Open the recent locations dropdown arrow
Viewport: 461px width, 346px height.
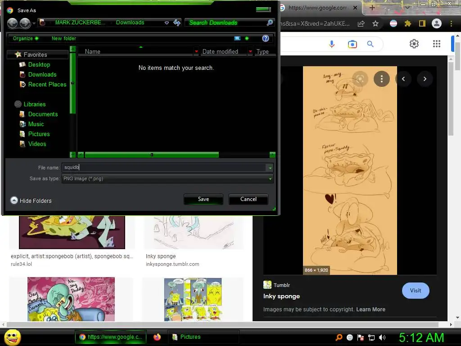(x=34, y=23)
